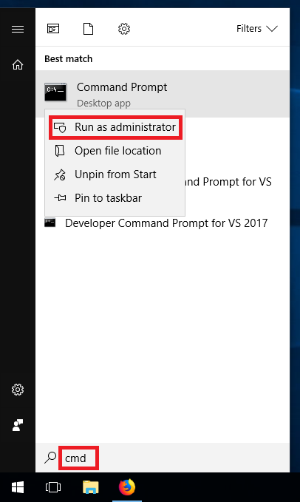Filter results by Settings gear icon
Image resolution: width=300 pixels, height=502 pixels.
[x=124, y=29]
